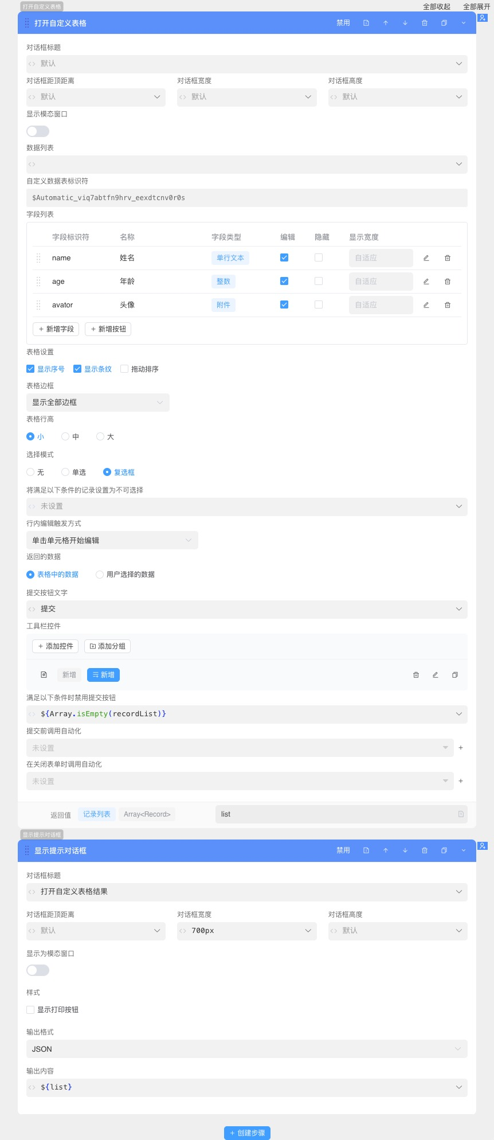Open the 表格边框 dropdown
This screenshot has height=1140, width=494.
98,403
